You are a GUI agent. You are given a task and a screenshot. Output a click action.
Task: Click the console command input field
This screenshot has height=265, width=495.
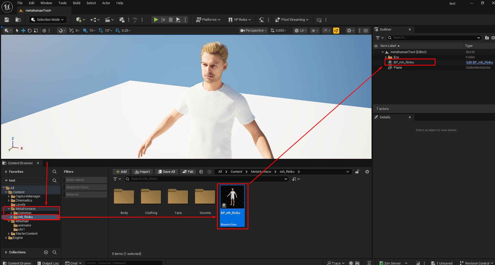[124, 263]
